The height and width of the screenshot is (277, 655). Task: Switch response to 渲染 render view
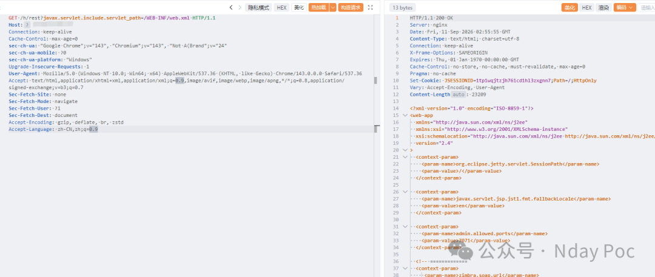click(603, 7)
